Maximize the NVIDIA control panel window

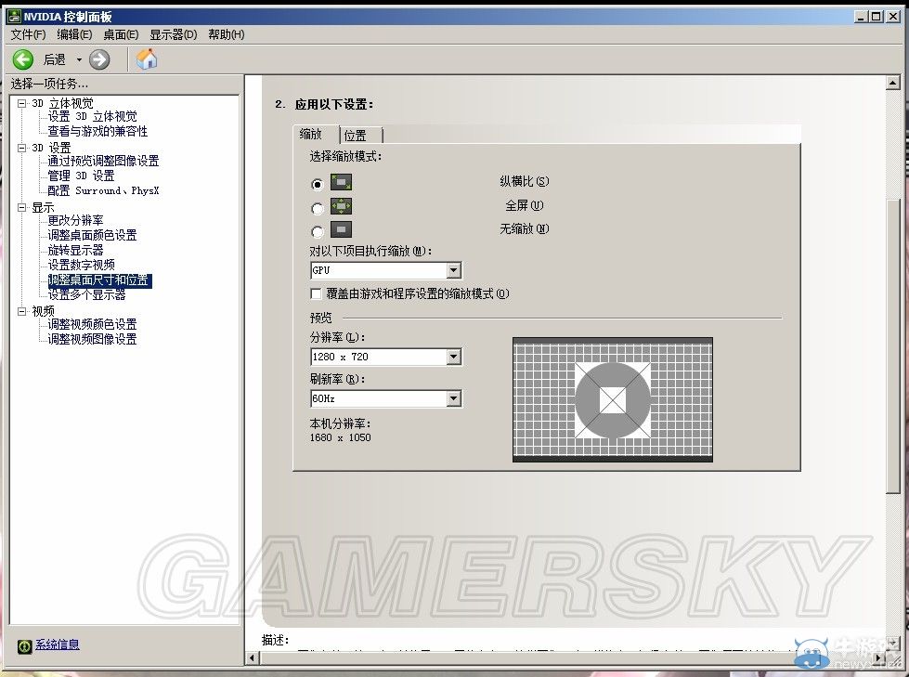pyautogui.click(x=877, y=17)
